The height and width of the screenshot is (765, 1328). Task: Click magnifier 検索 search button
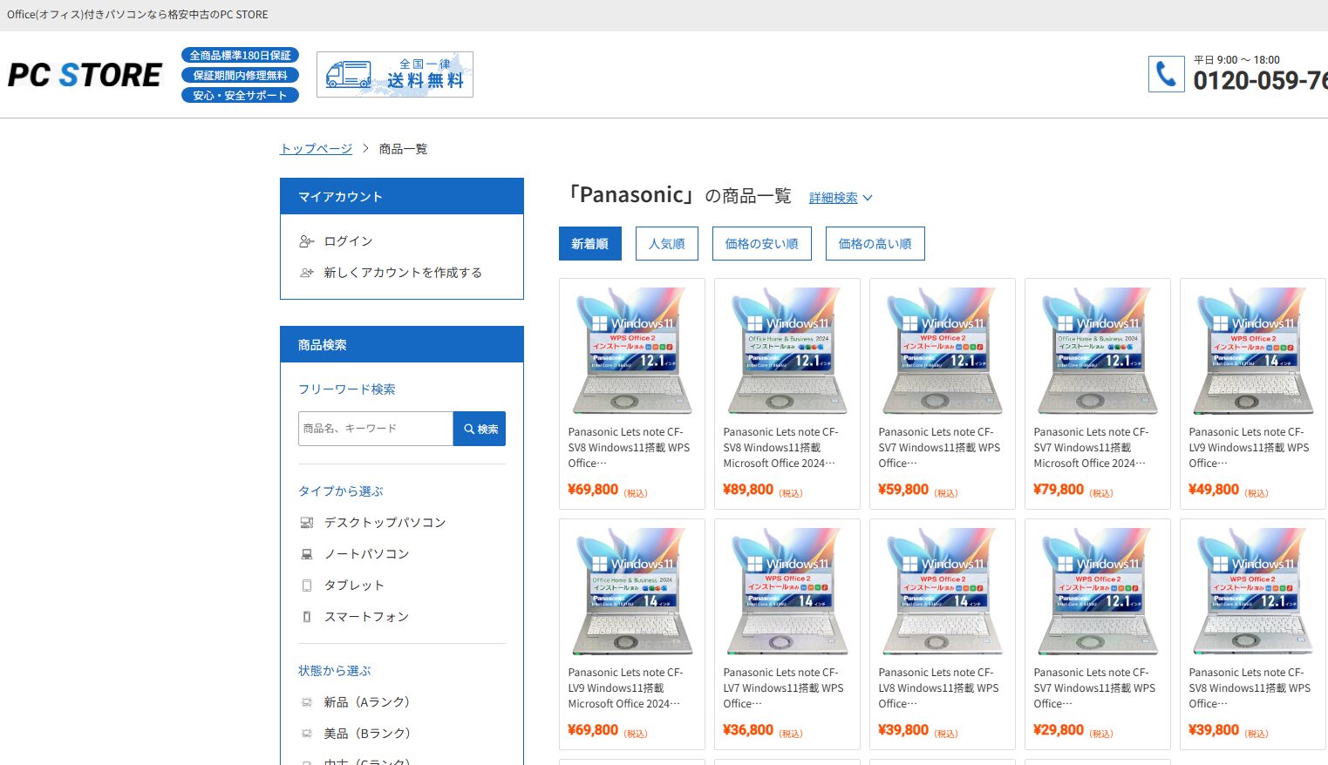pyautogui.click(x=480, y=429)
